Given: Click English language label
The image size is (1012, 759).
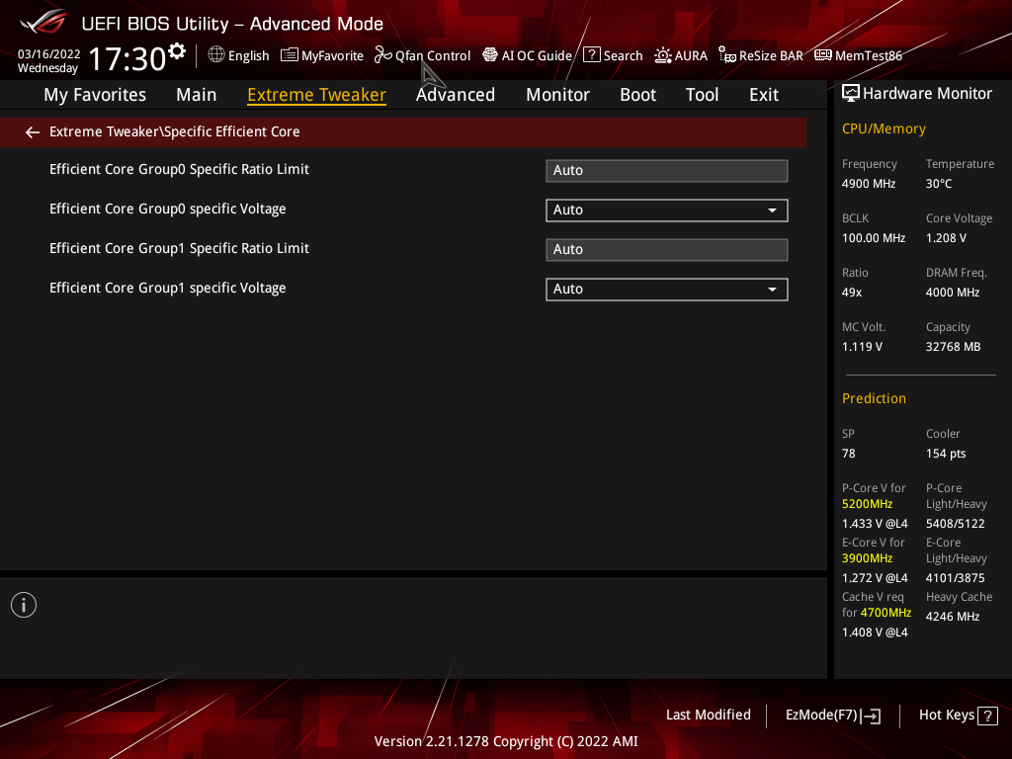Looking at the screenshot, I should point(248,55).
